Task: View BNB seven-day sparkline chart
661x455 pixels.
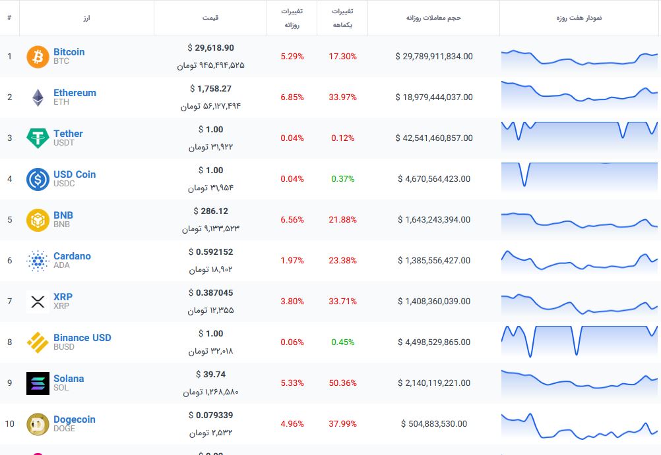Action: pos(579,223)
